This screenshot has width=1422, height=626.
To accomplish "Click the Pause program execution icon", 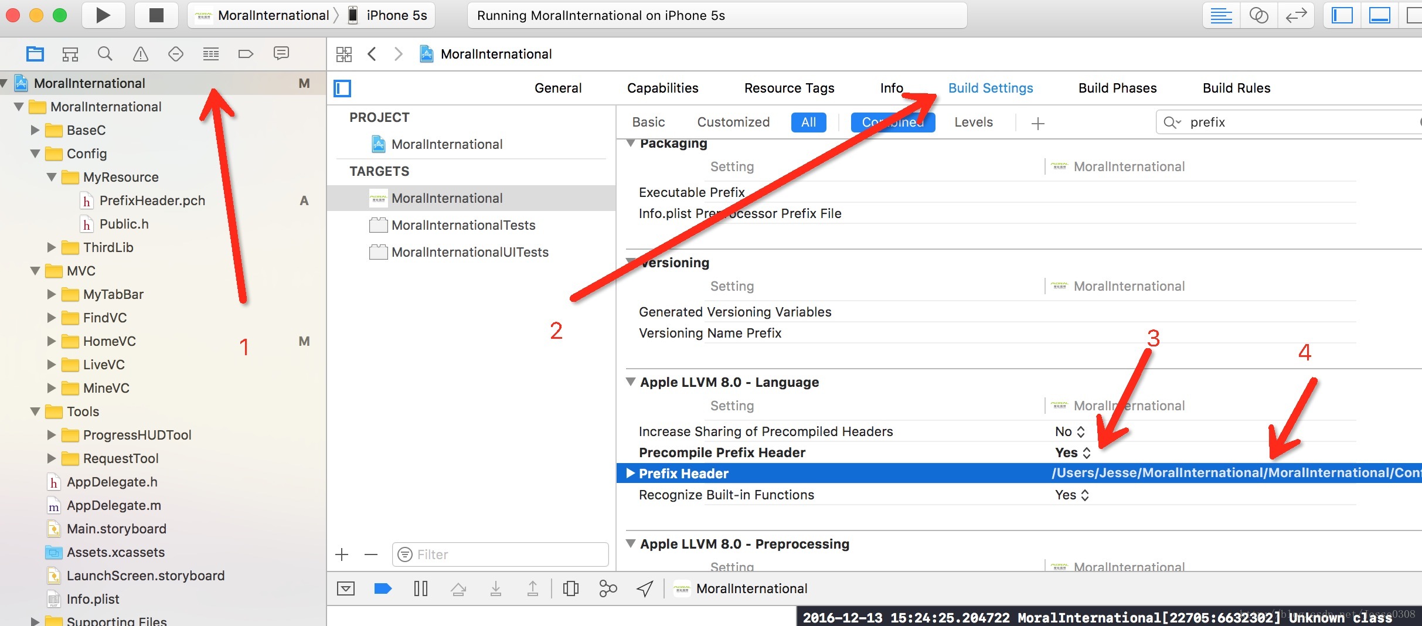I will click(421, 588).
